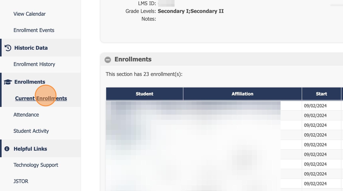
Task: Click the Enrollments panel title
Action: tap(133, 59)
